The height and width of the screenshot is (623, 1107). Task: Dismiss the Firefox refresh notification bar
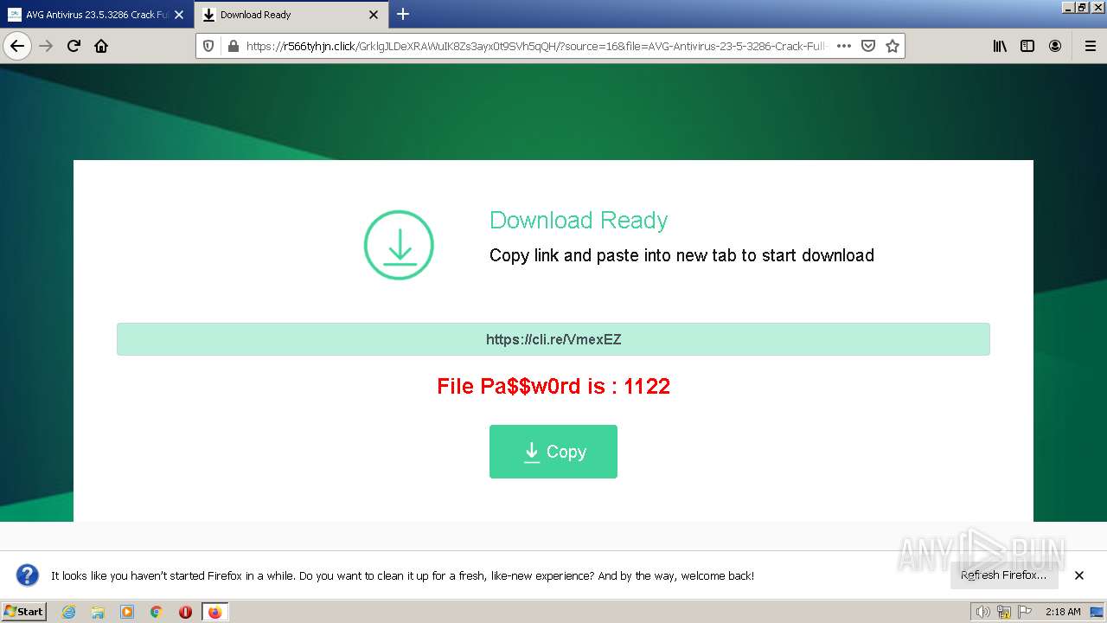(x=1079, y=575)
